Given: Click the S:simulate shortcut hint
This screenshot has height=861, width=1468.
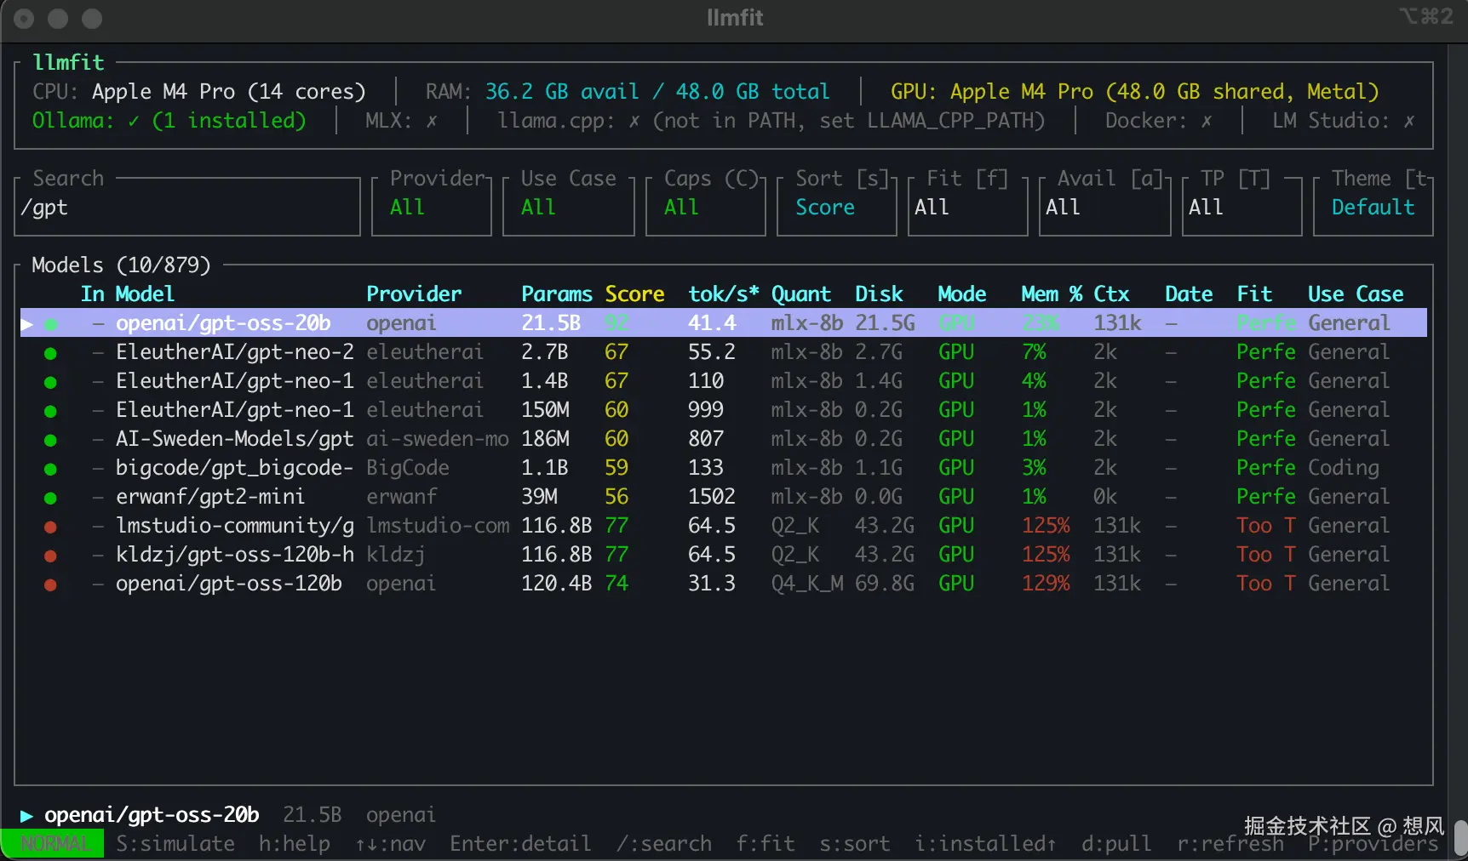Looking at the screenshot, I should tap(175, 844).
